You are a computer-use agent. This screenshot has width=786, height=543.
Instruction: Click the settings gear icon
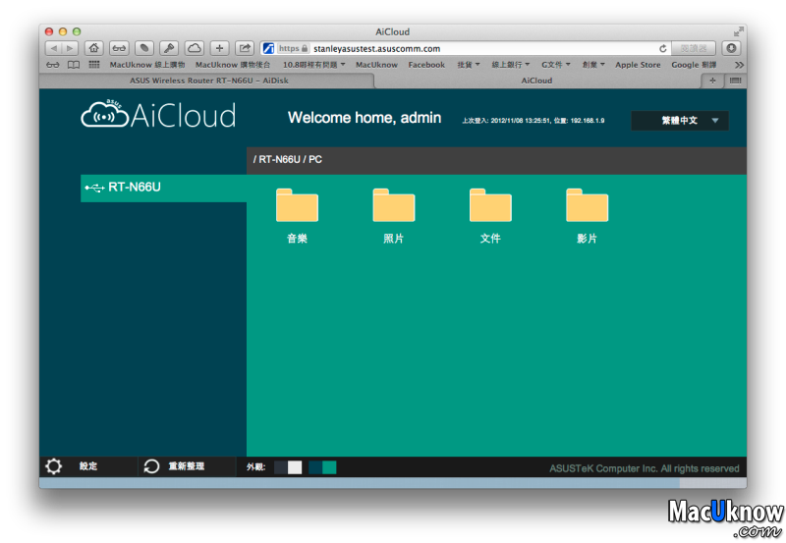(x=54, y=466)
